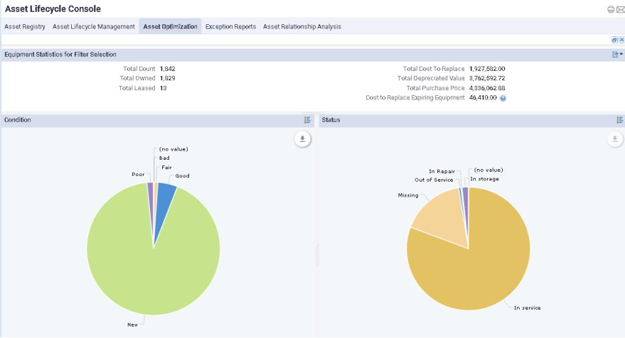
Task: Show the legend for the Status chart
Action: pos(620,120)
